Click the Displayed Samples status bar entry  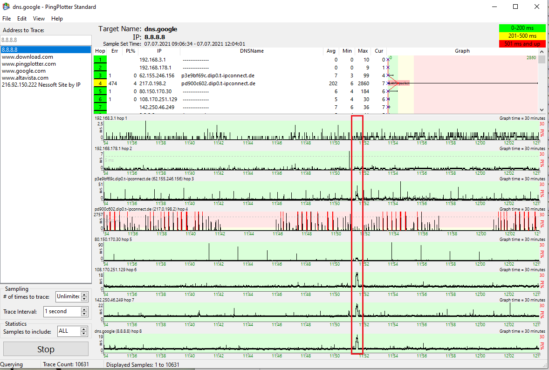pos(143,365)
